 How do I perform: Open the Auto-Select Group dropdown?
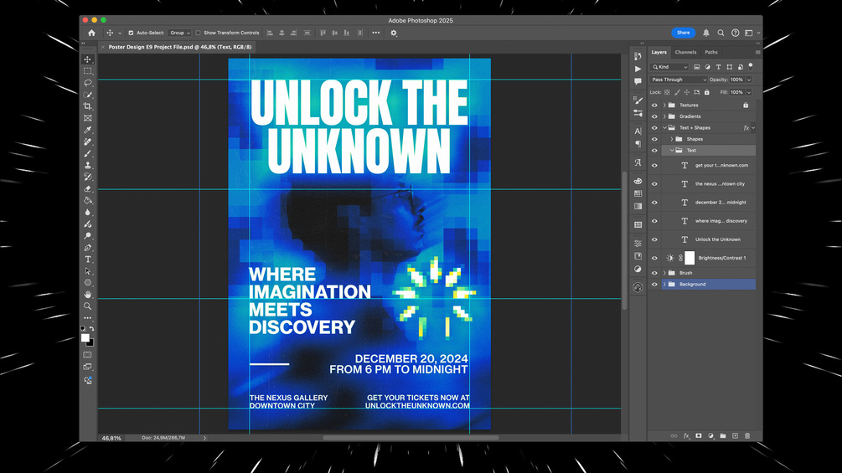[x=179, y=33]
